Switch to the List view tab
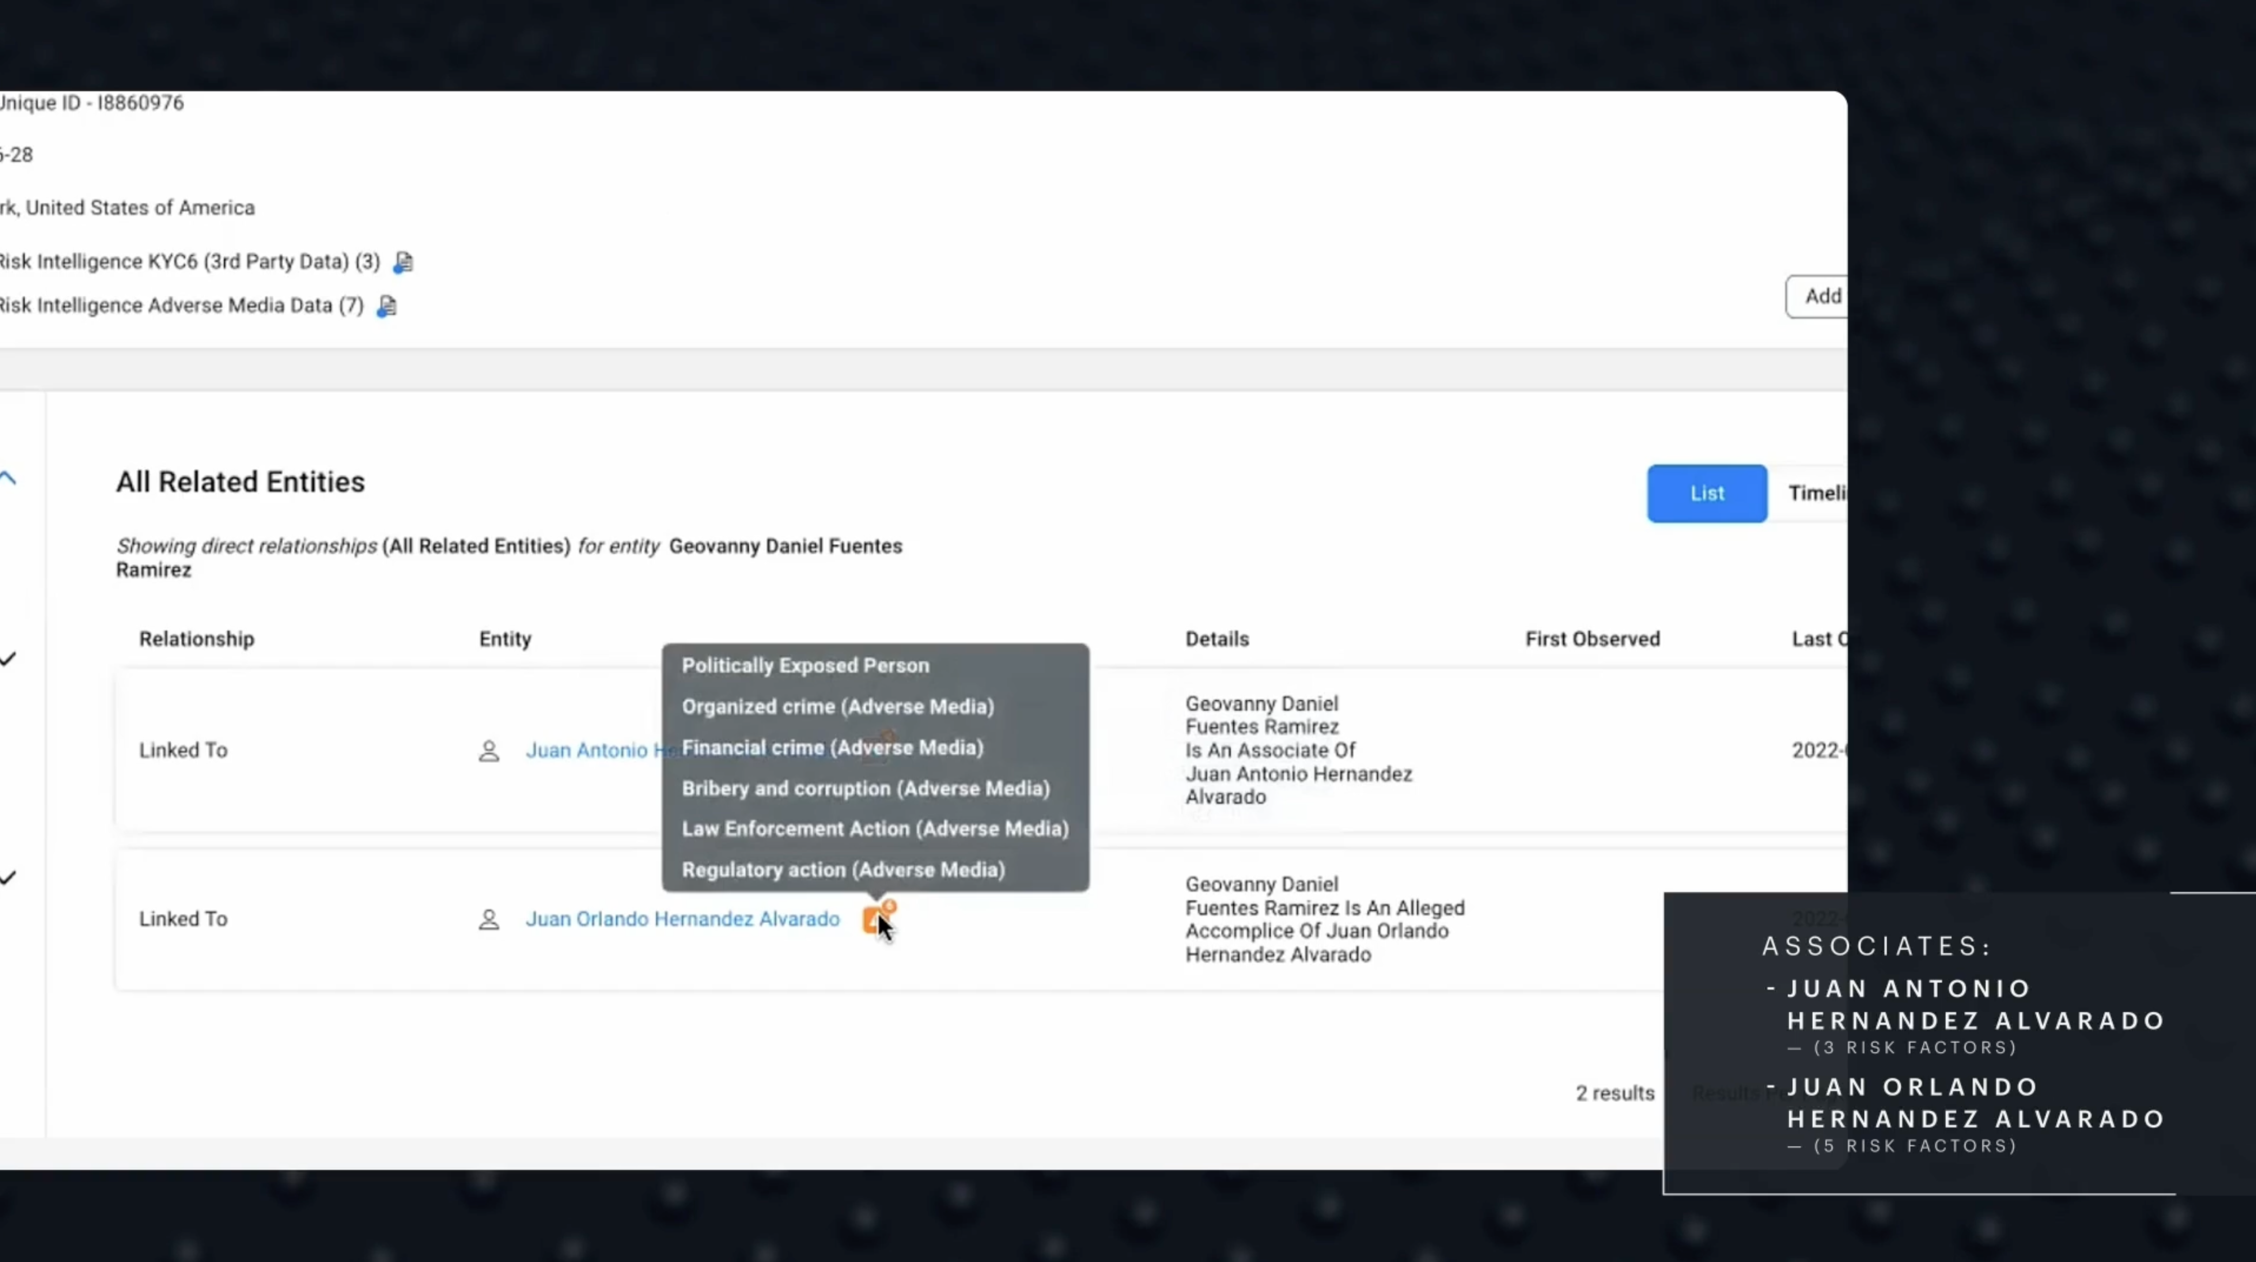The height and width of the screenshot is (1262, 2256). tap(1707, 493)
